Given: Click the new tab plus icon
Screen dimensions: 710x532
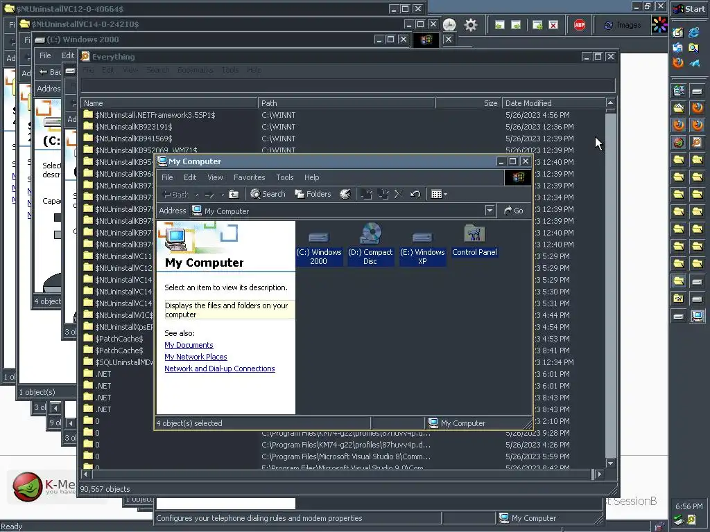Looking at the screenshot, I should coord(537,26).
